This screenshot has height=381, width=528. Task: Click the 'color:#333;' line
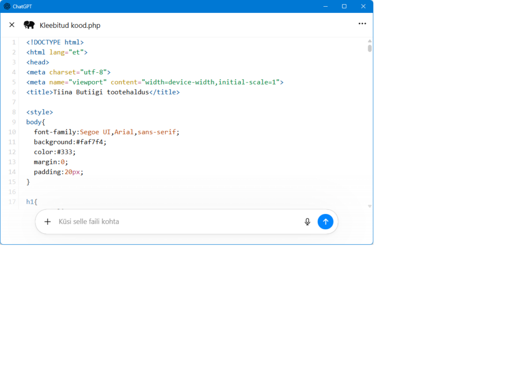[55, 152]
